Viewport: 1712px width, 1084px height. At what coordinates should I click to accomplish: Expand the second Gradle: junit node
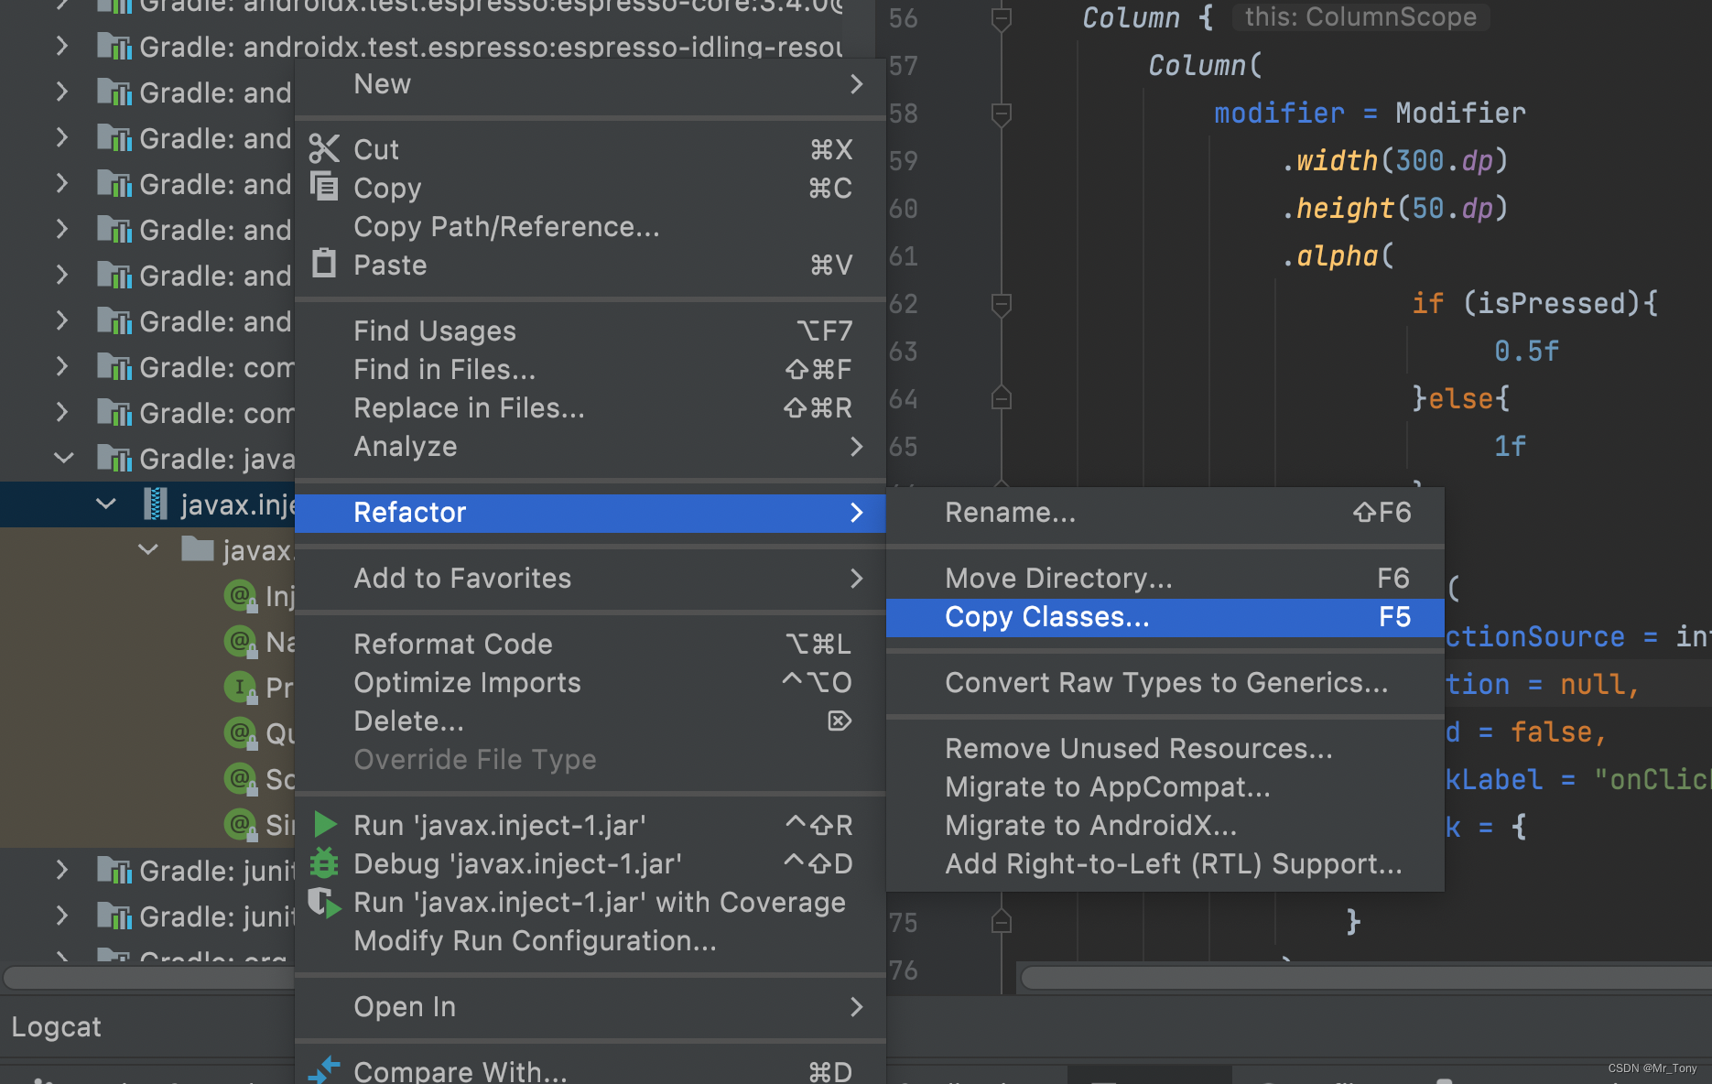(61, 916)
